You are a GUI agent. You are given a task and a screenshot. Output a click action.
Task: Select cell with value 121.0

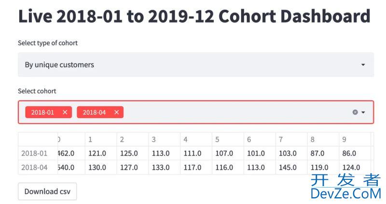tap(101, 153)
